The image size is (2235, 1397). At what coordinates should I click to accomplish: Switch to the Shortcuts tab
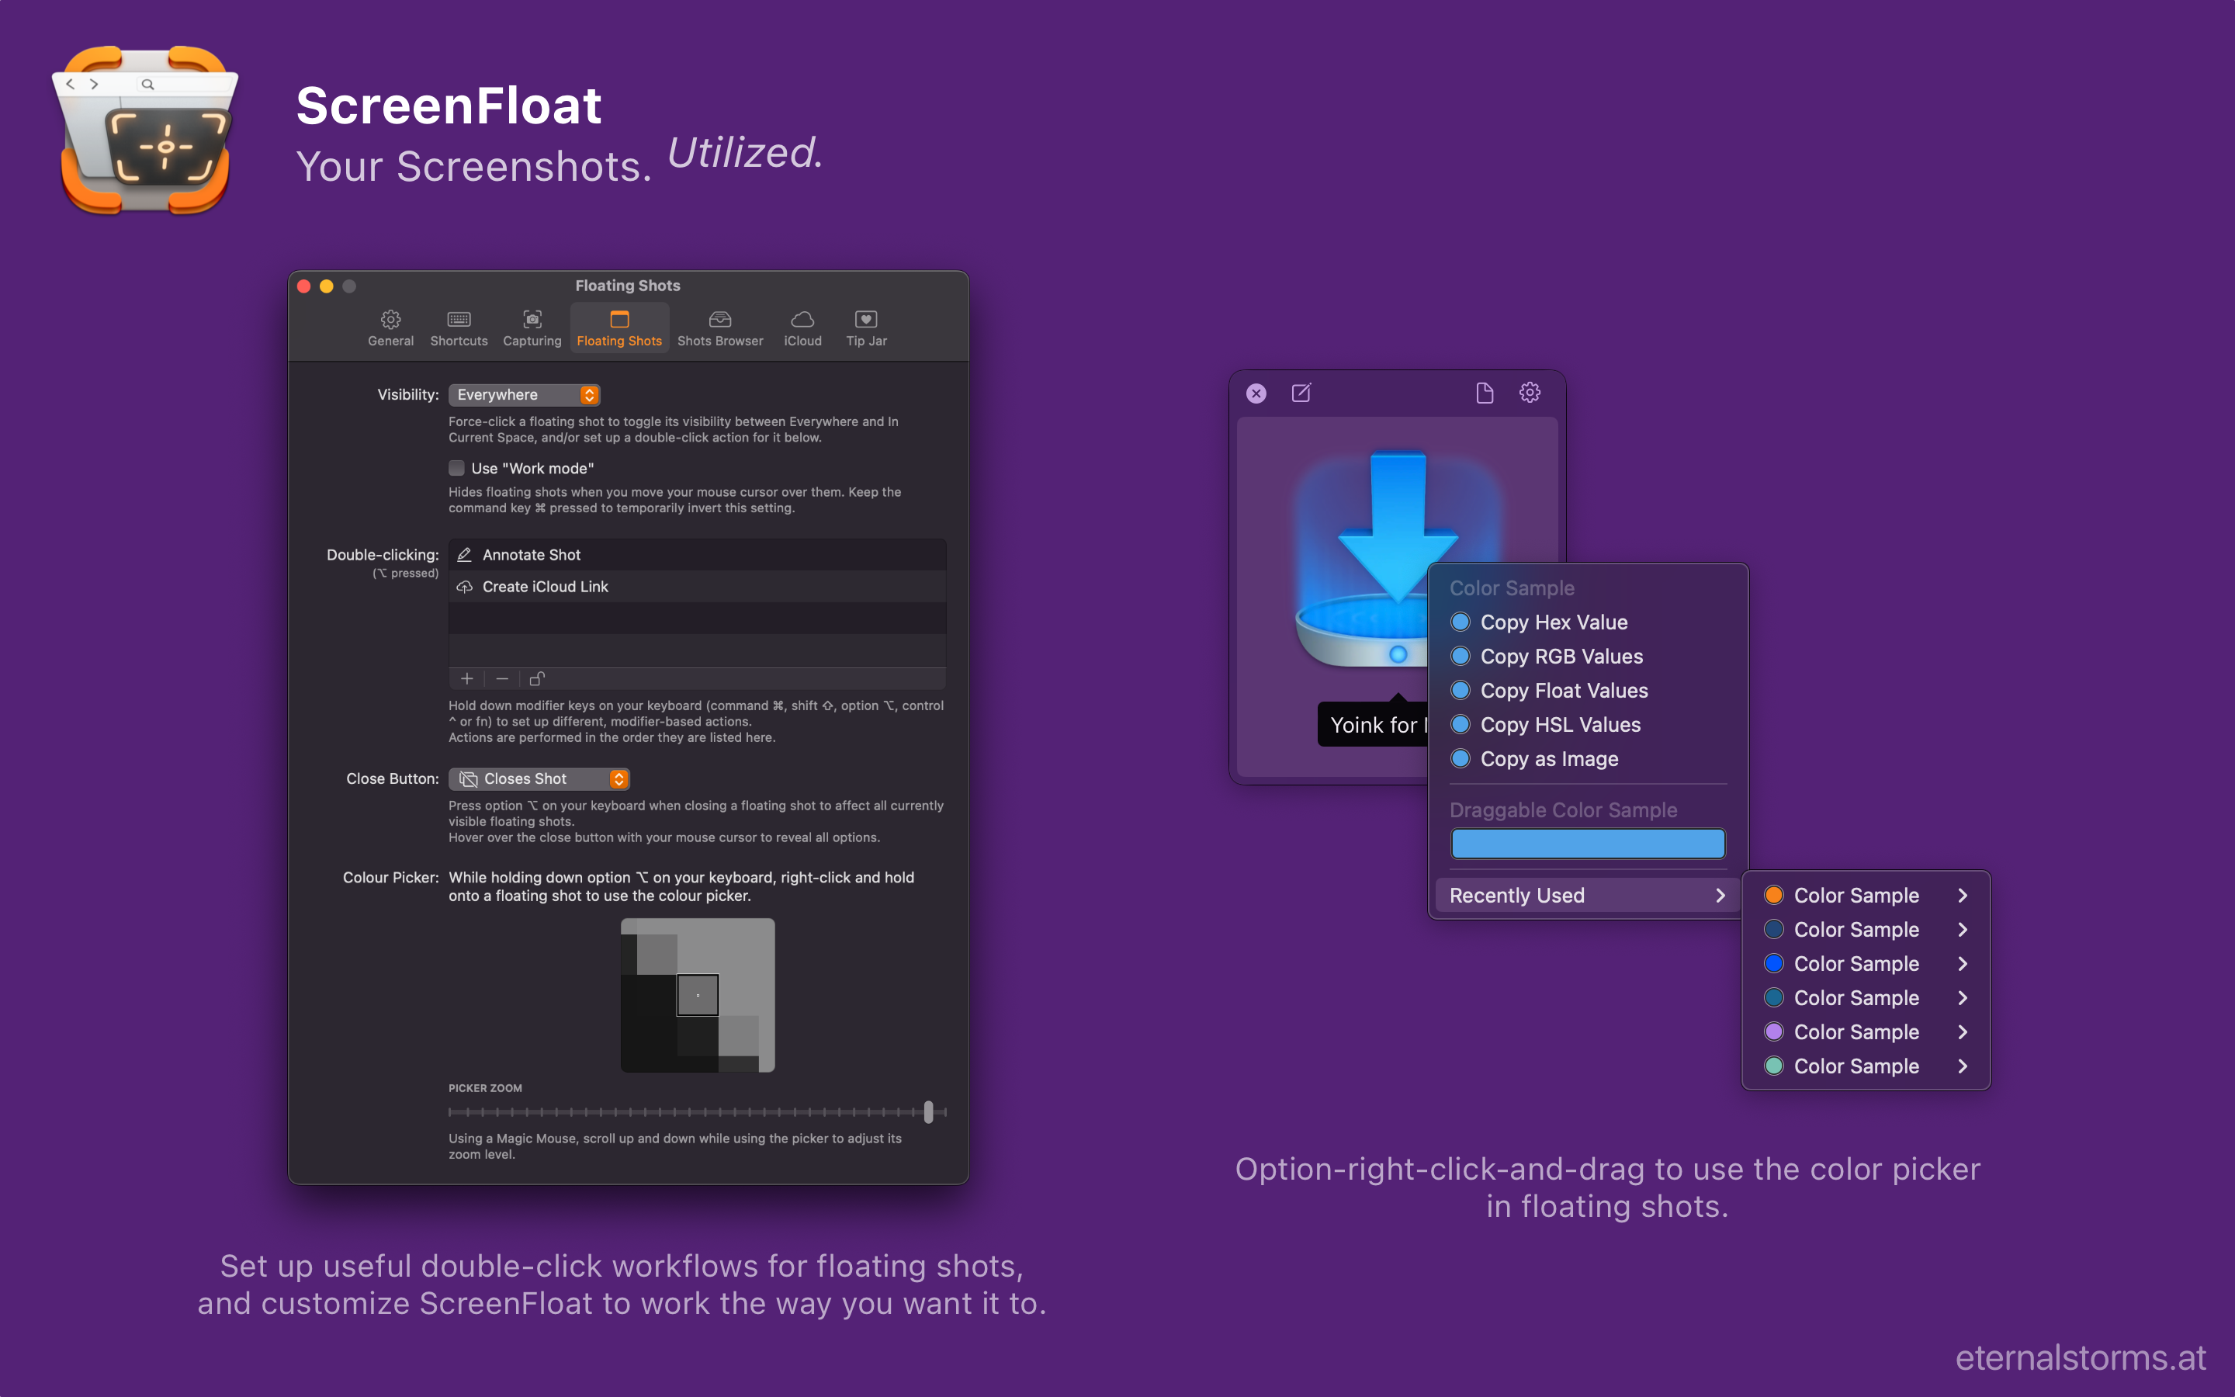point(459,329)
